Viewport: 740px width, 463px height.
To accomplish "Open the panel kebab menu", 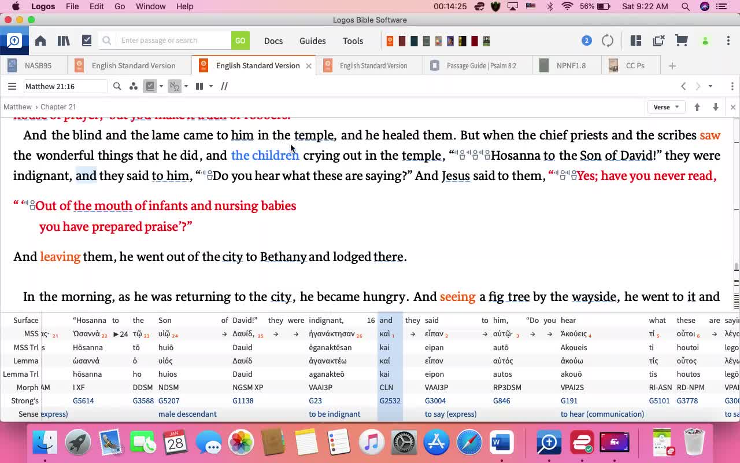I will (x=732, y=86).
